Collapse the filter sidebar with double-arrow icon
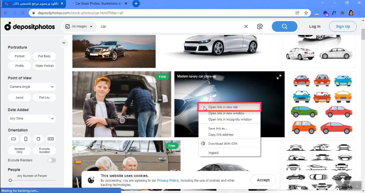Viewport: 365px width, 193px height. pos(63,43)
